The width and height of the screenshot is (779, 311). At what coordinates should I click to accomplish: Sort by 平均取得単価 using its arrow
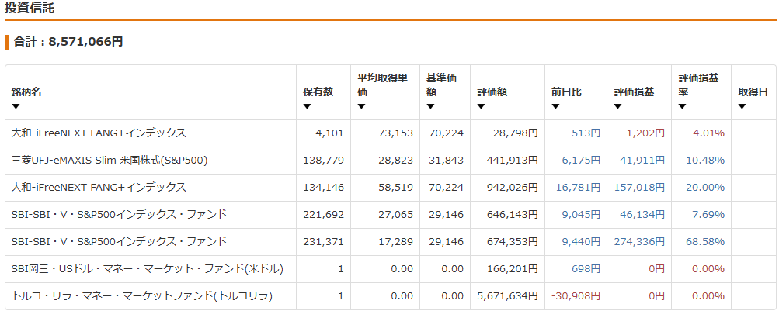[362, 106]
